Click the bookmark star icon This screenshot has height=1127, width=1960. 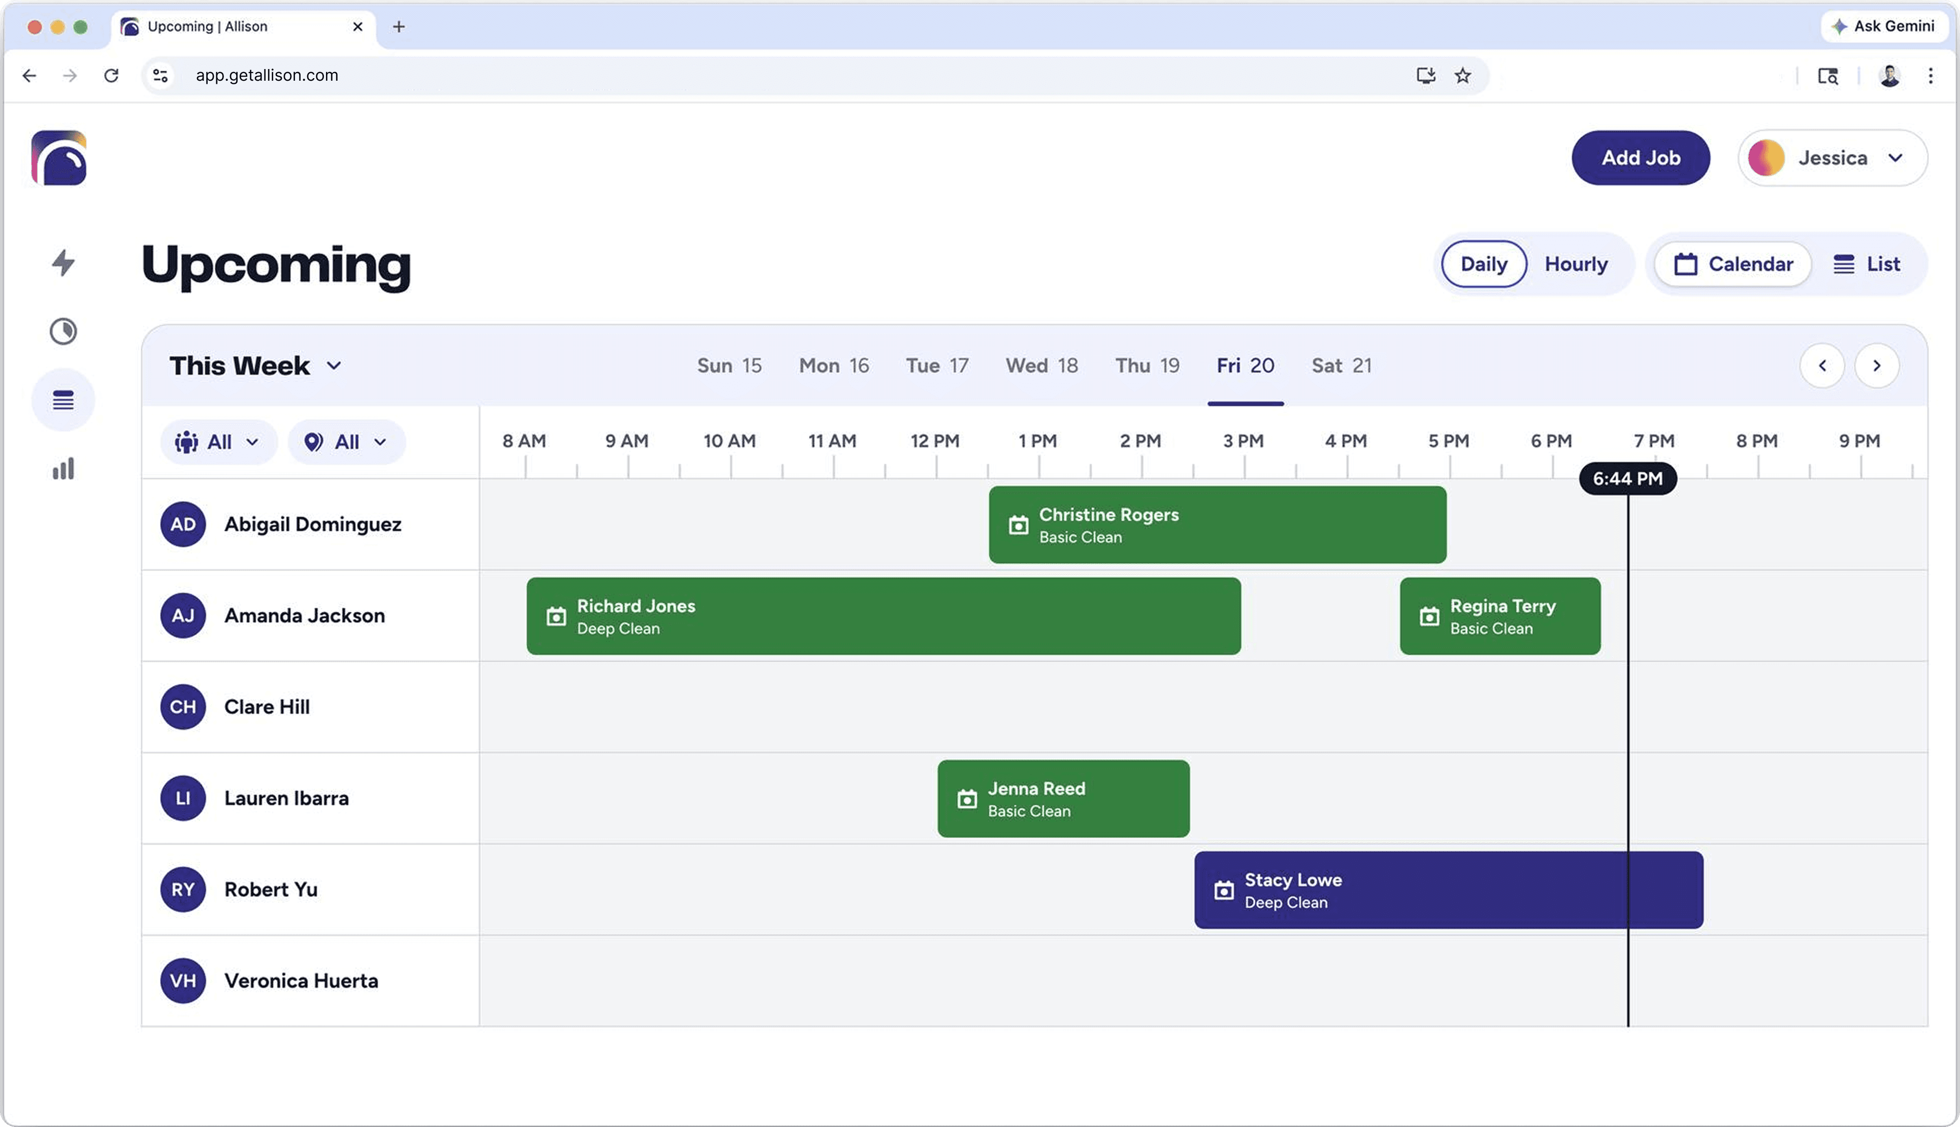pos(1462,75)
